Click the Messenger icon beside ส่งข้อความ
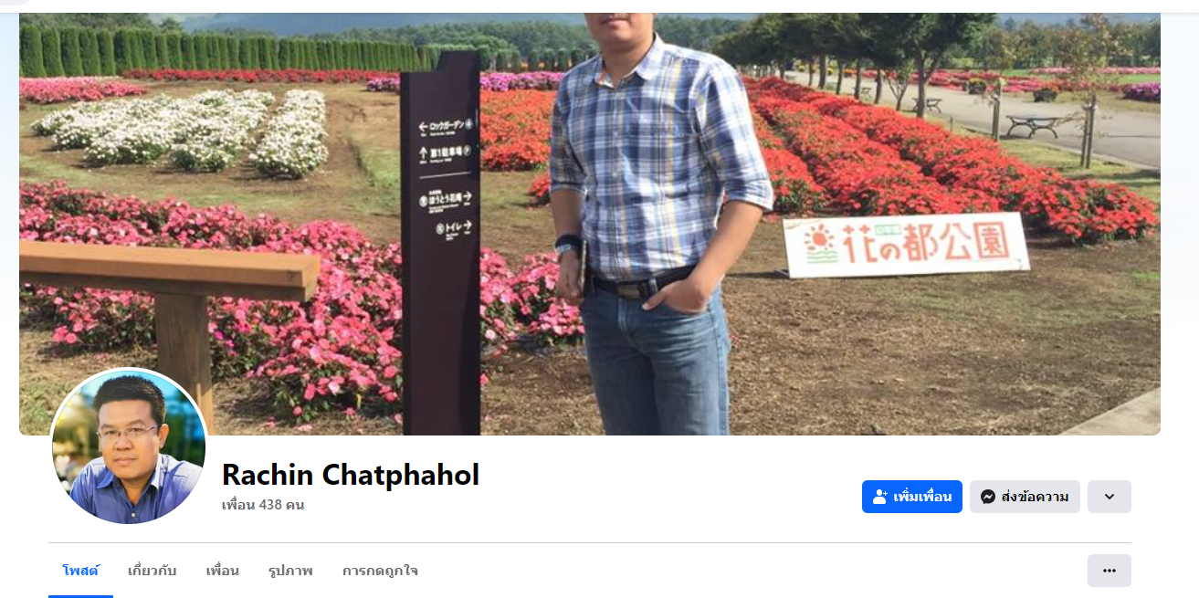The height and width of the screenshot is (598, 1199). (987, 497)
